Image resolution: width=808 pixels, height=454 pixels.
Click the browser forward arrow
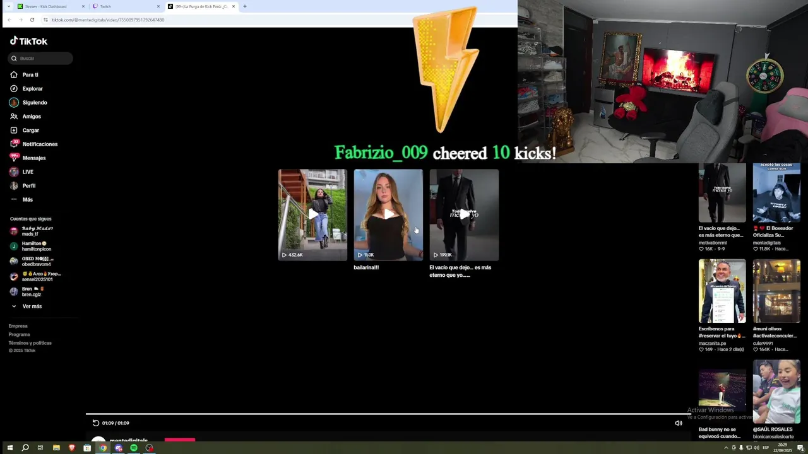[20, 20]
